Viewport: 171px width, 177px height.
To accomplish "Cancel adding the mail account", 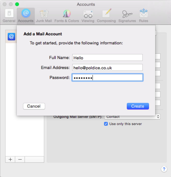I will coord(34,106).
